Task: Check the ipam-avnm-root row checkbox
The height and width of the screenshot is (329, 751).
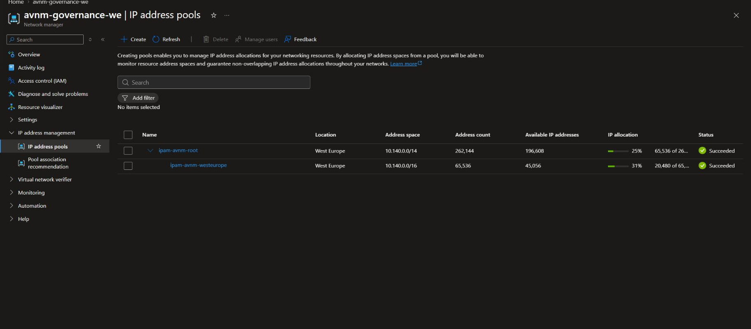Action: point(128,151)
